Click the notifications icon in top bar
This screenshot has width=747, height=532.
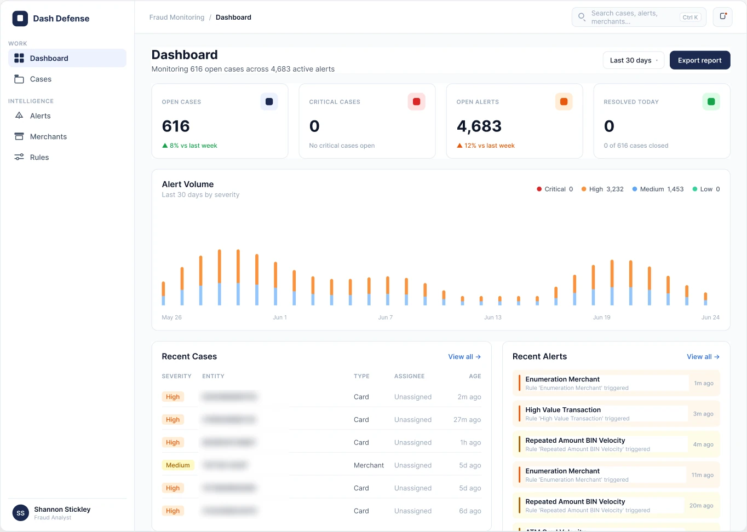[723, 17]
